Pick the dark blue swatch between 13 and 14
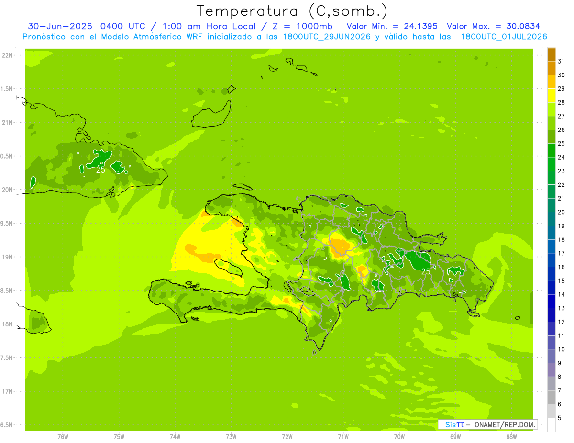This screenshot has width=574, height=443. (x=552, y=302)
